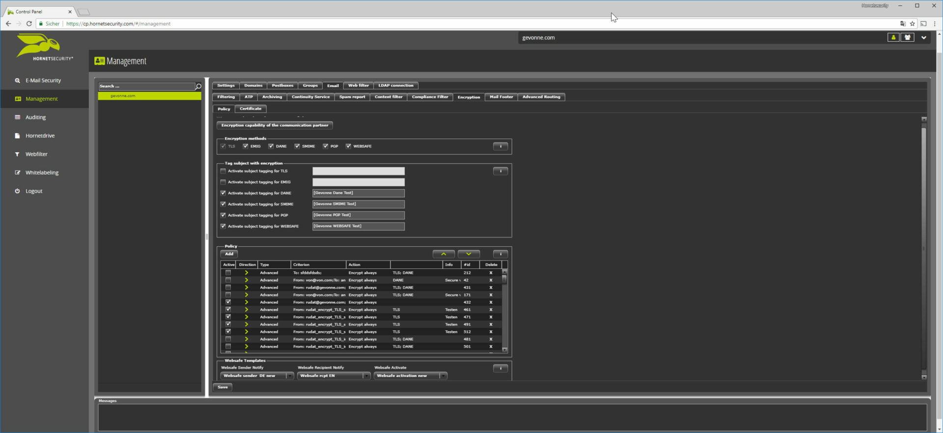Enable subject tagging for TLS checkbox
Viewport: 943px width, 433px height.
click(x=223, y=171)
